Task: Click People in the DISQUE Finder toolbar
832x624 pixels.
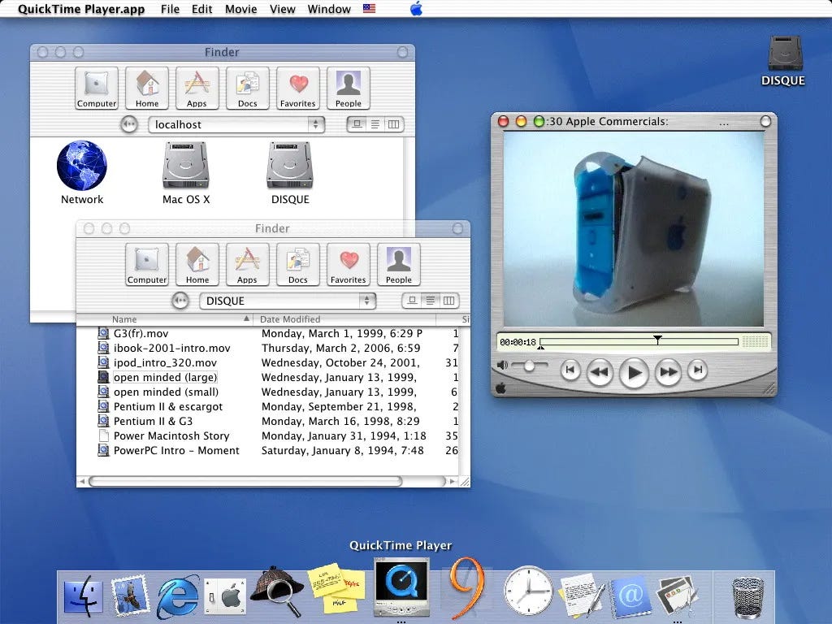Action: point(398,264)
